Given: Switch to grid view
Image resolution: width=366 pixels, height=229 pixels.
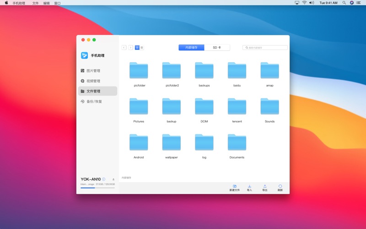Looking at the screenshot, I should 137,48.
